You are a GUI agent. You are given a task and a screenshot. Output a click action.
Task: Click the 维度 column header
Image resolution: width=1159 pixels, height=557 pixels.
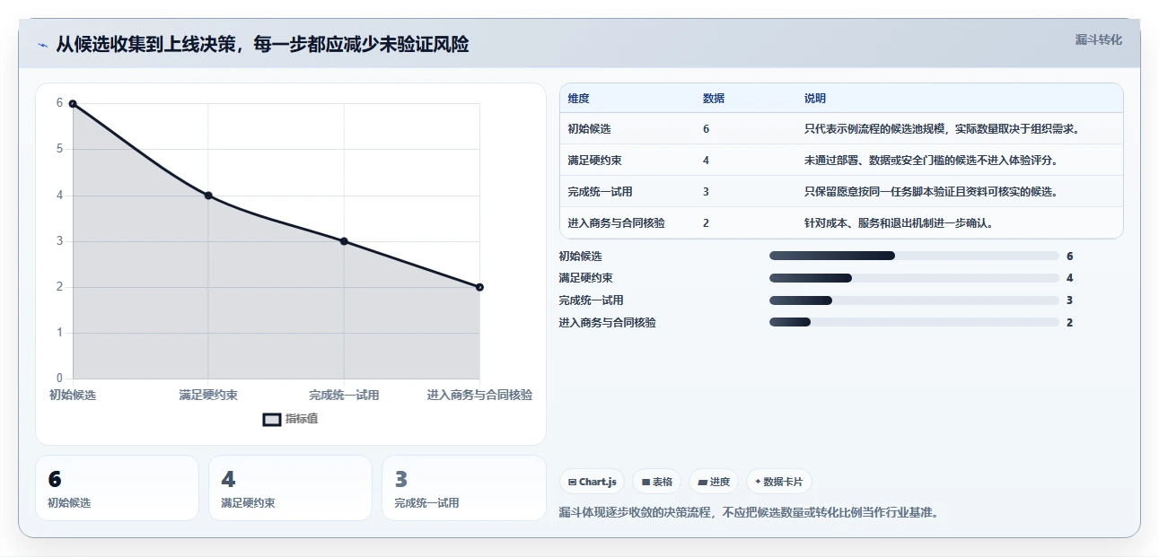pyautogui.click(x=579, y=99)
